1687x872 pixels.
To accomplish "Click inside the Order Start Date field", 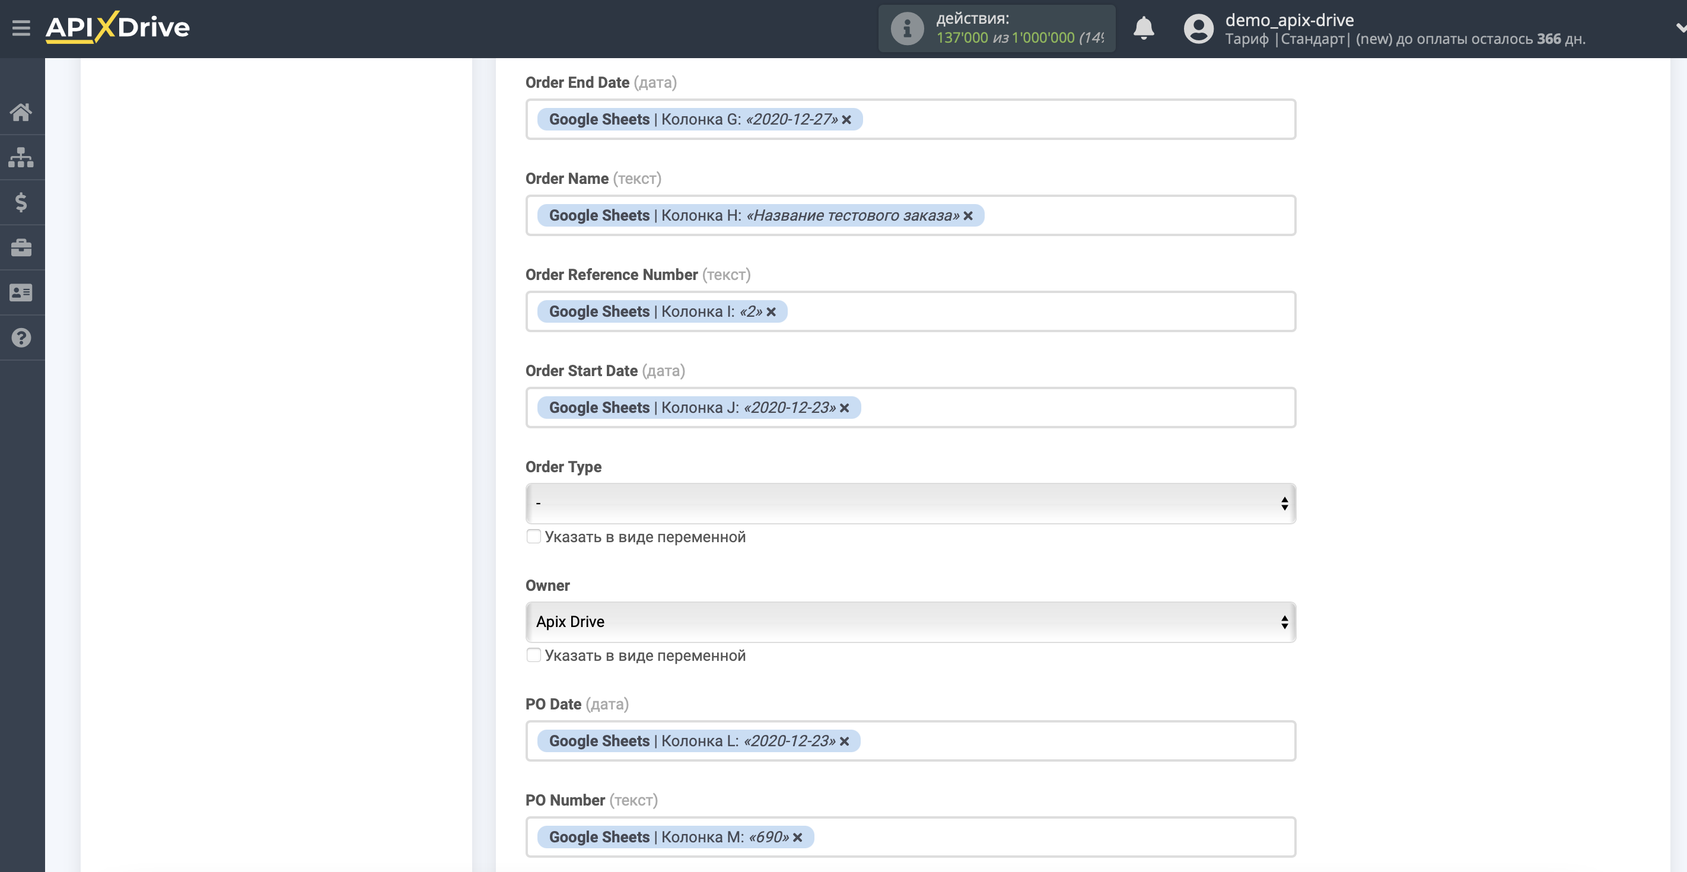I will (911, 408).
